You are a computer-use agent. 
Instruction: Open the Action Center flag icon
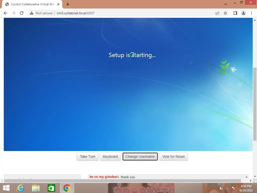pyautogui.click(x=233, y=188)
